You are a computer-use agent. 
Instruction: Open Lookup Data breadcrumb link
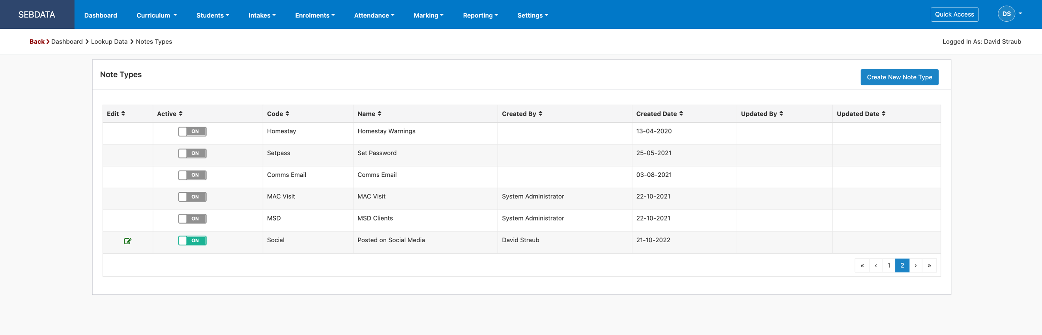pos(109,42)
